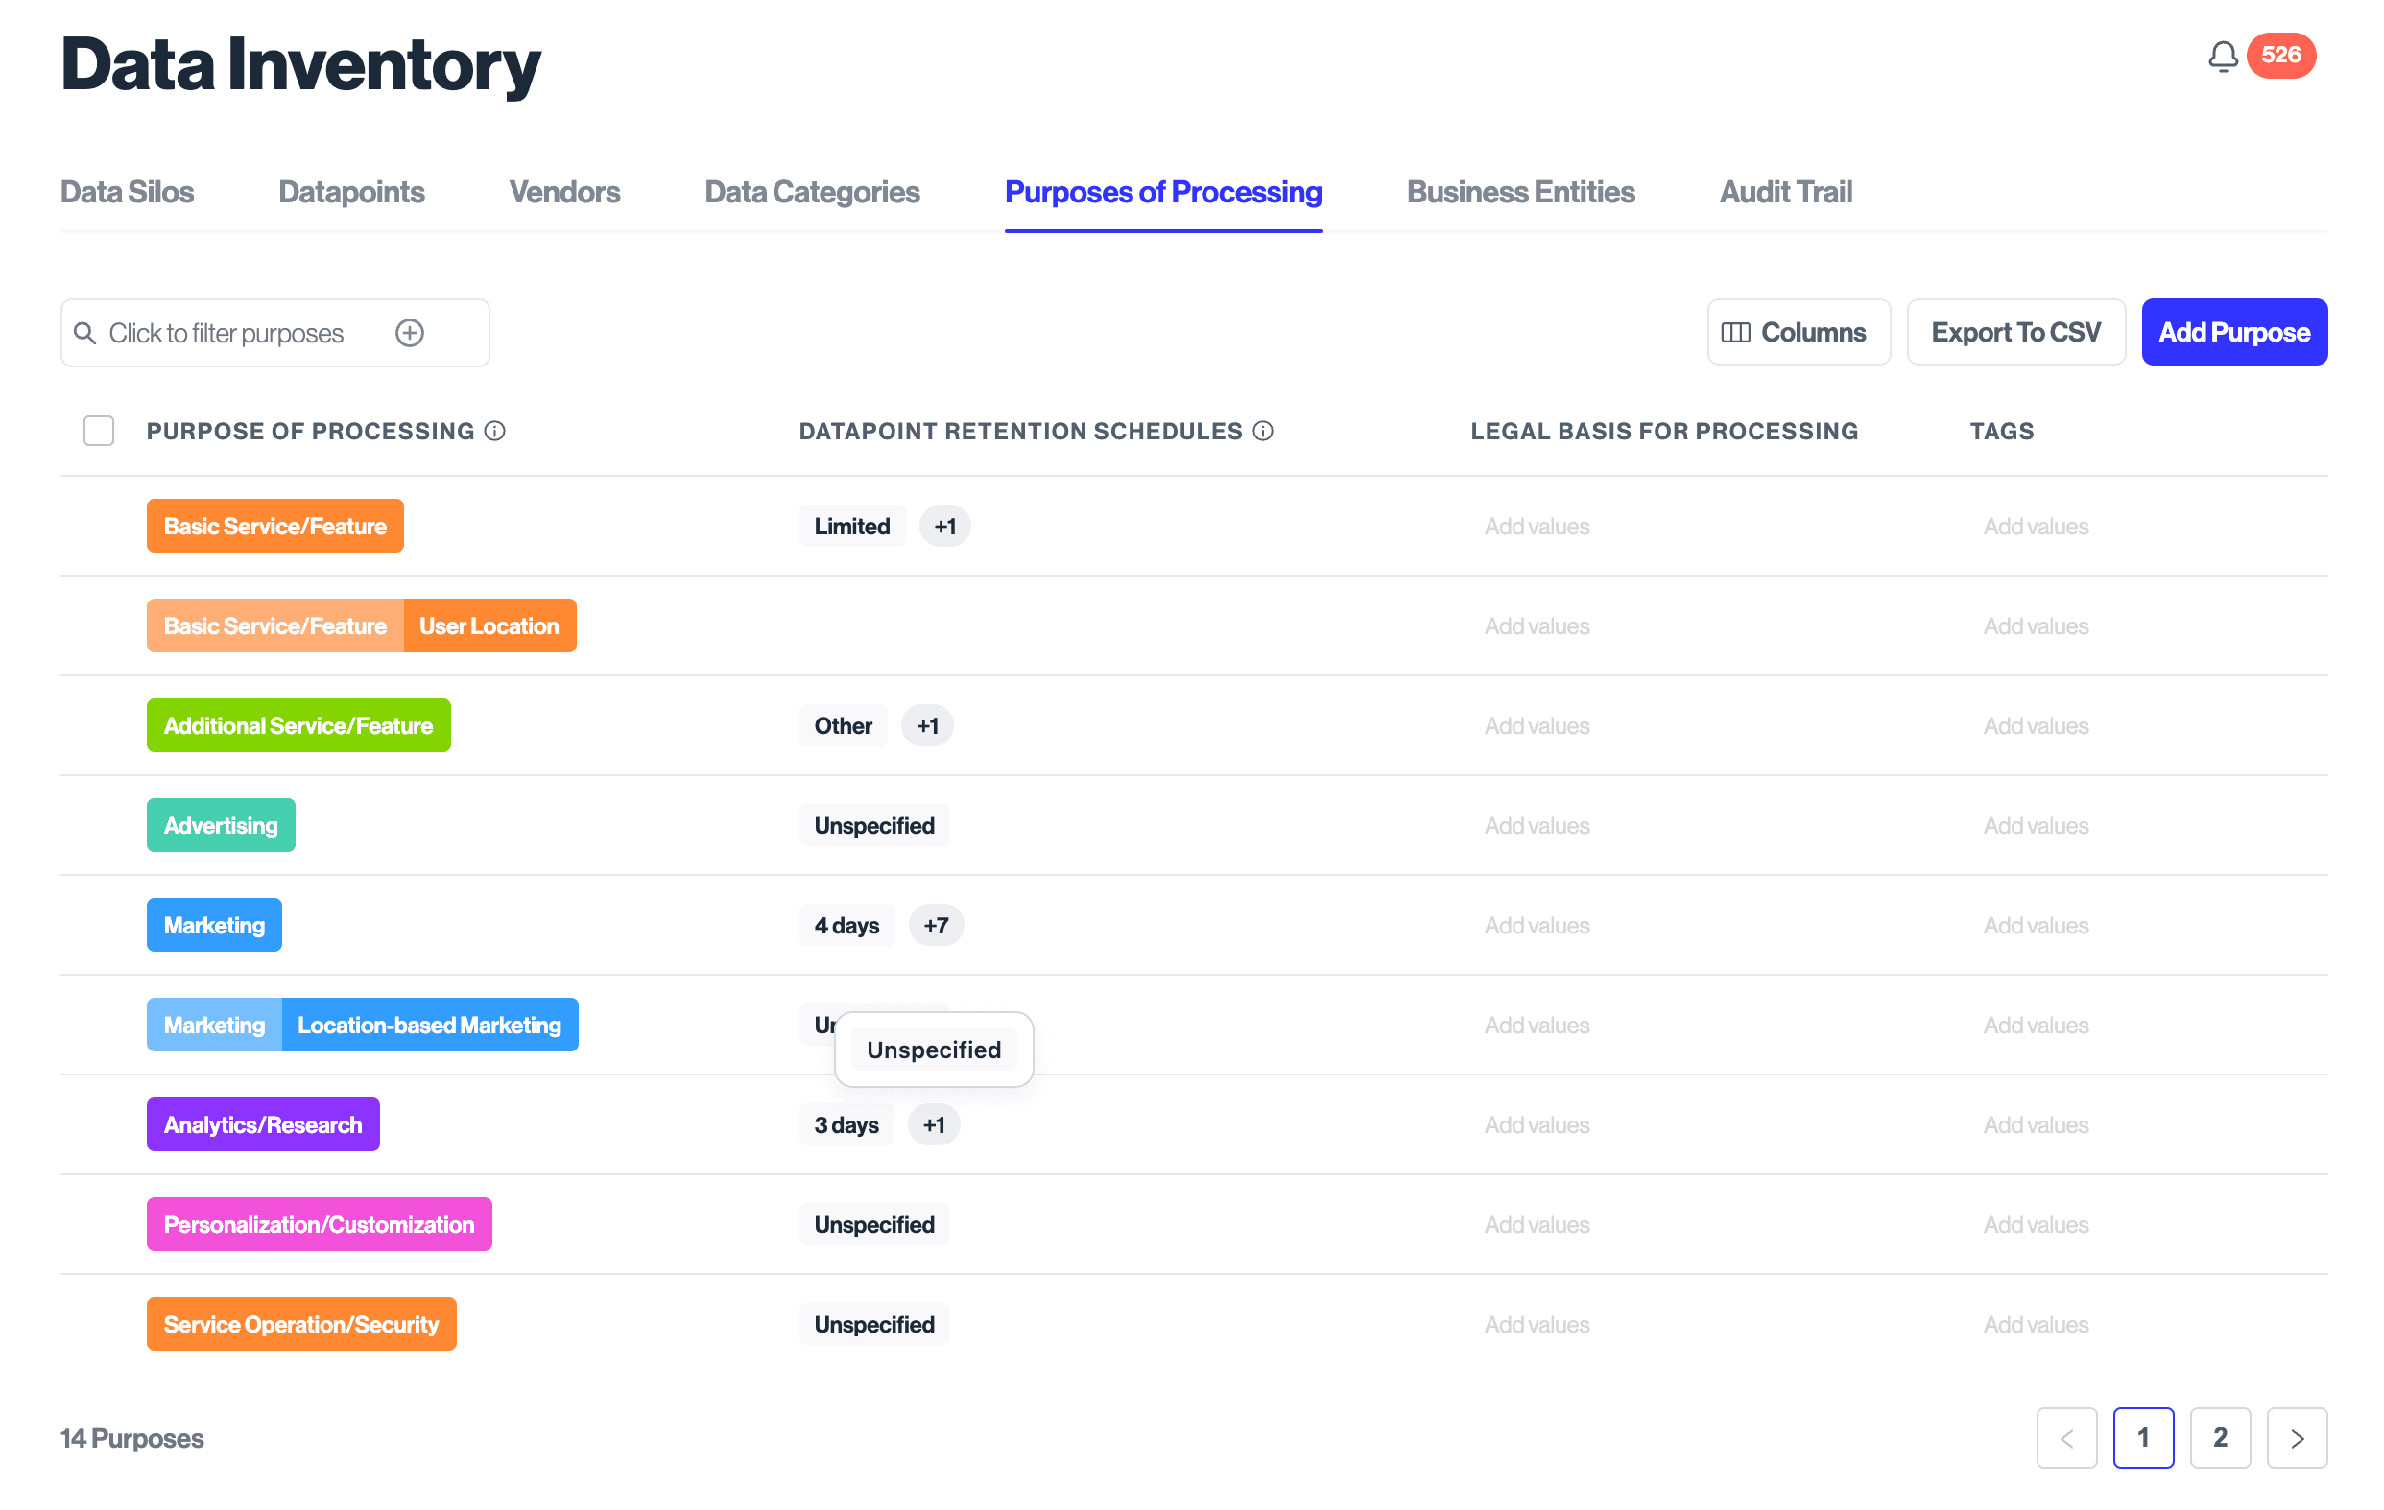The height and width of the screenshot is (1510, 2384).
Task: Toggle the select-all purposes checkbox
Action: pyautogui.click(x=99, y=431)
